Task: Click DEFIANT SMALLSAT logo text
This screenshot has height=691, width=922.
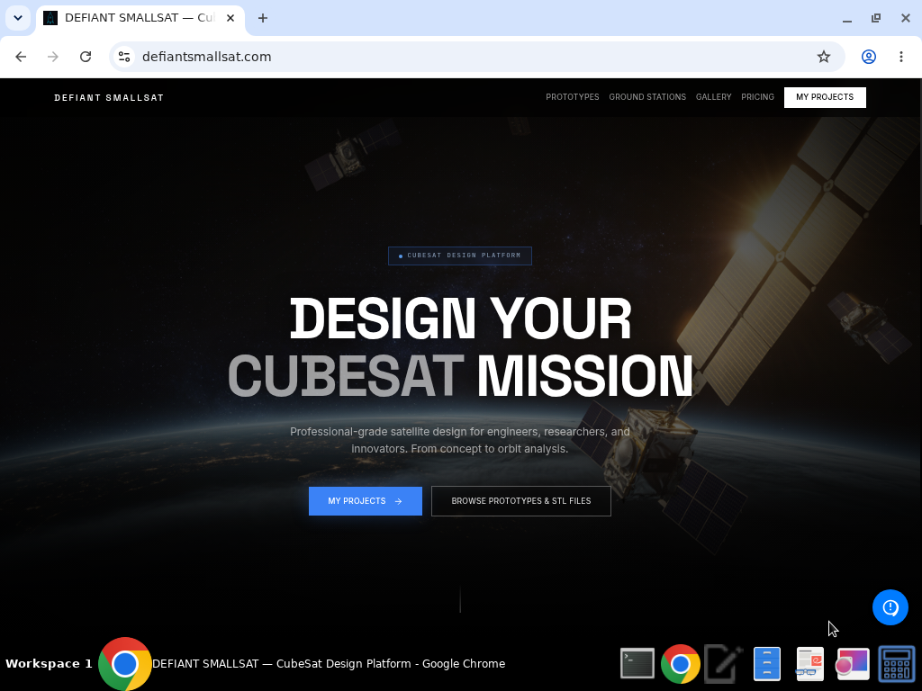Action: 109,97
